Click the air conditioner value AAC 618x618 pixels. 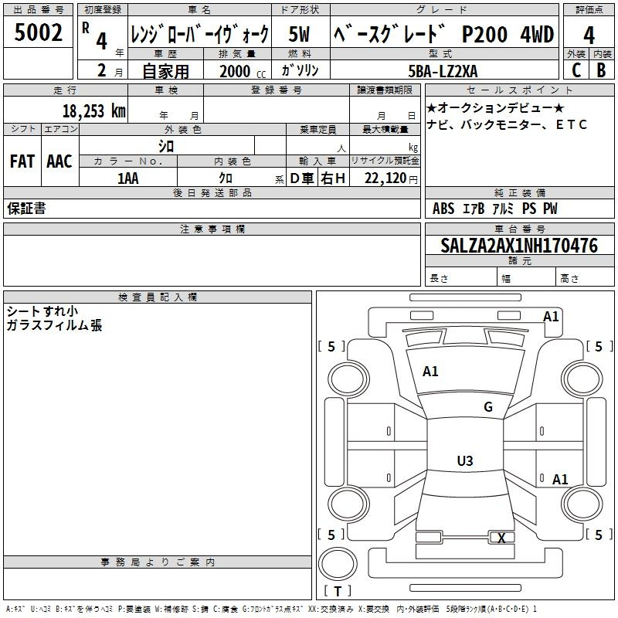point(59,161)
